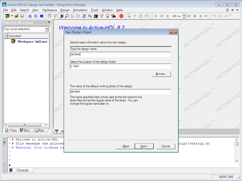Click the Hcc DBG debug icon
Image resolution: width=242 pixels, height=181 pixels.
point(78,16)
